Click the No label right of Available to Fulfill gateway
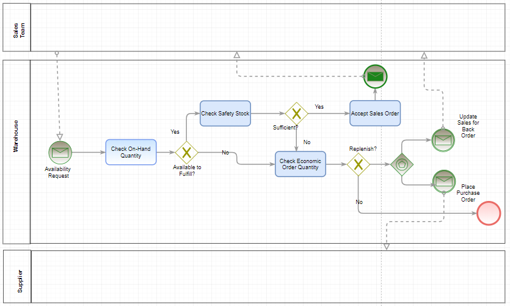Image resolution: width=510 pixels, height=306 pixels. tap(225, 153)
